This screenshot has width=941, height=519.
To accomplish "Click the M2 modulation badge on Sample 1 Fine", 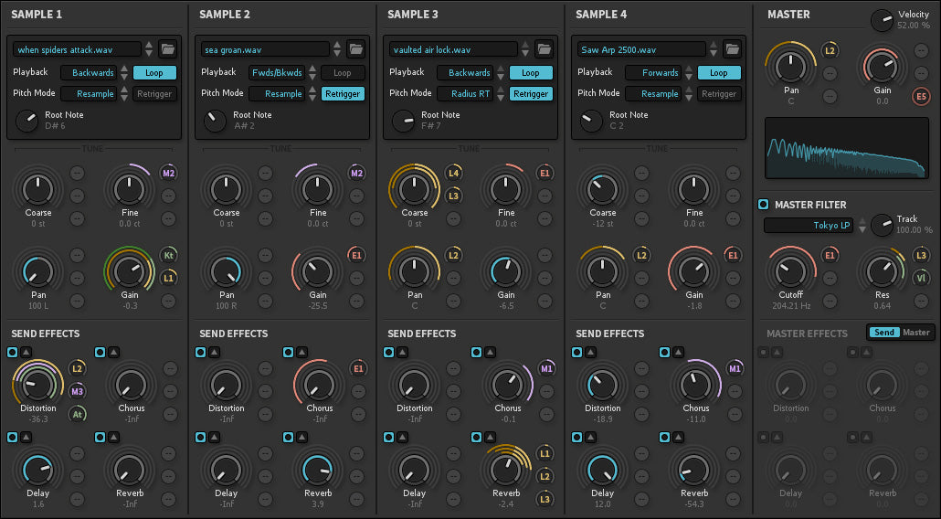I will [168, 174].
